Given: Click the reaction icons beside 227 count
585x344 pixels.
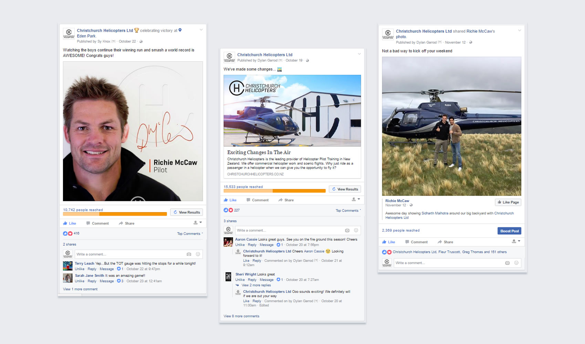Looking at the screenshot, I should (x=228, y=210).
